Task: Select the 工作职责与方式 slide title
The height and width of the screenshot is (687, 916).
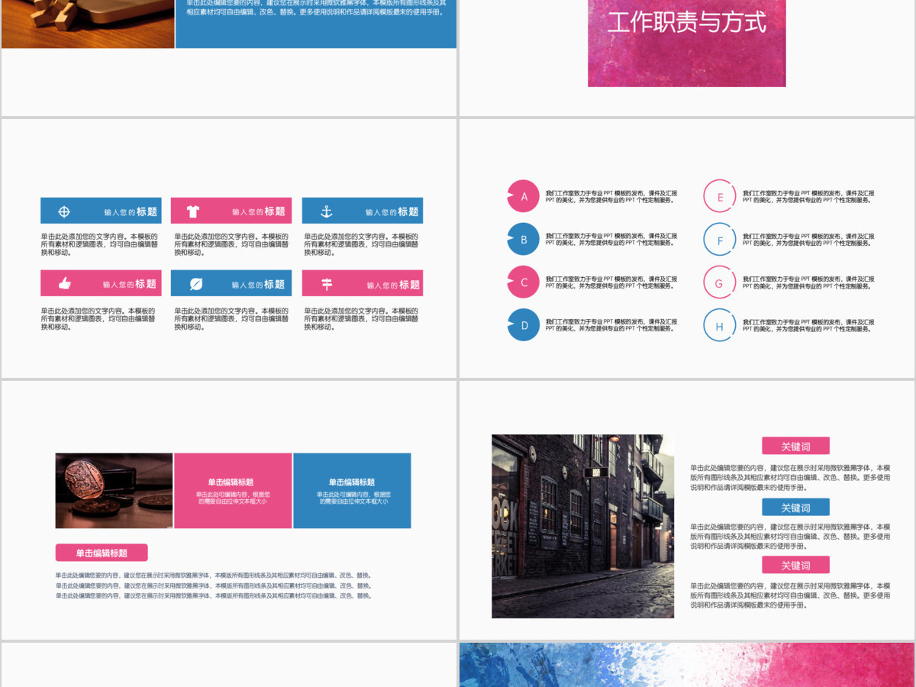Action: (687, 21)
